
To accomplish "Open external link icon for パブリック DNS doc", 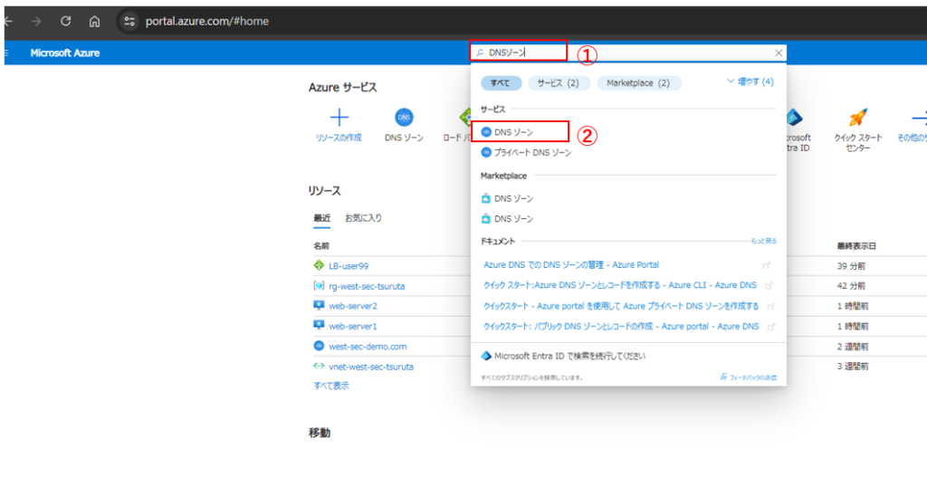I will (x=771, y=327).
